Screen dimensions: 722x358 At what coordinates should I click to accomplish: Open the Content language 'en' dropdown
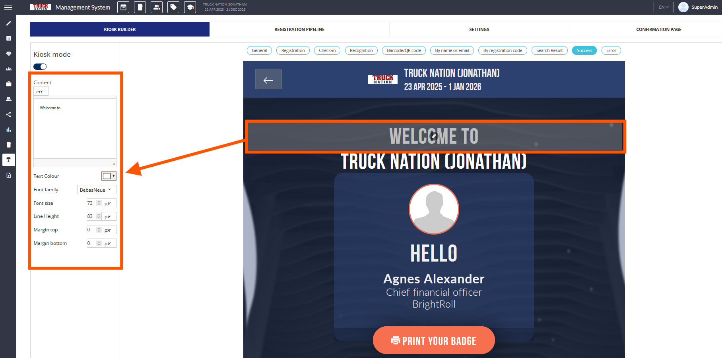click(41, 92)
